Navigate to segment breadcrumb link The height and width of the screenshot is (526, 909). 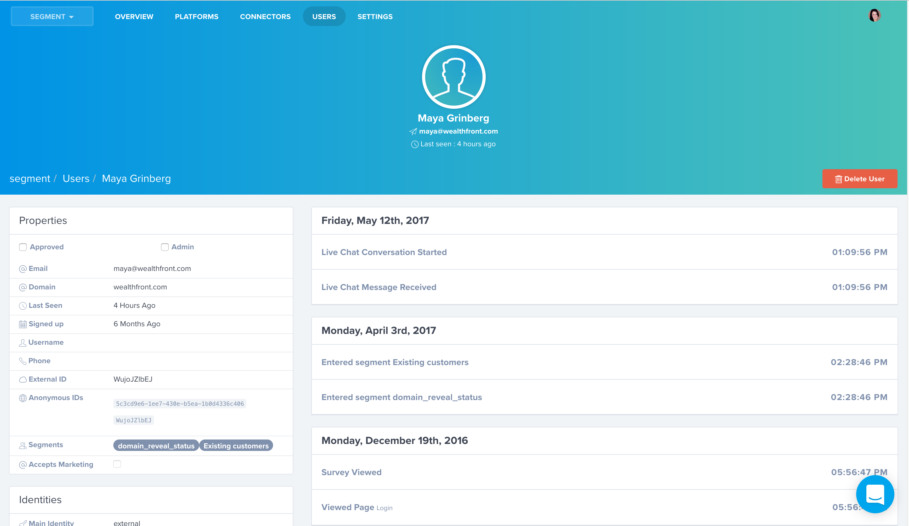[30, 178]
